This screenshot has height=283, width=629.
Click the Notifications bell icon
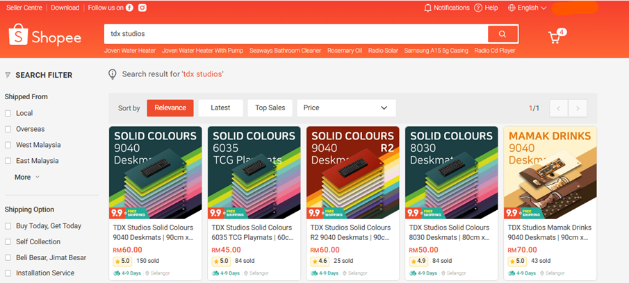[427, 8]
